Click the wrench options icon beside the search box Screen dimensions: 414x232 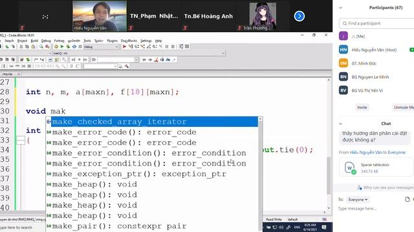pos(127,66)
